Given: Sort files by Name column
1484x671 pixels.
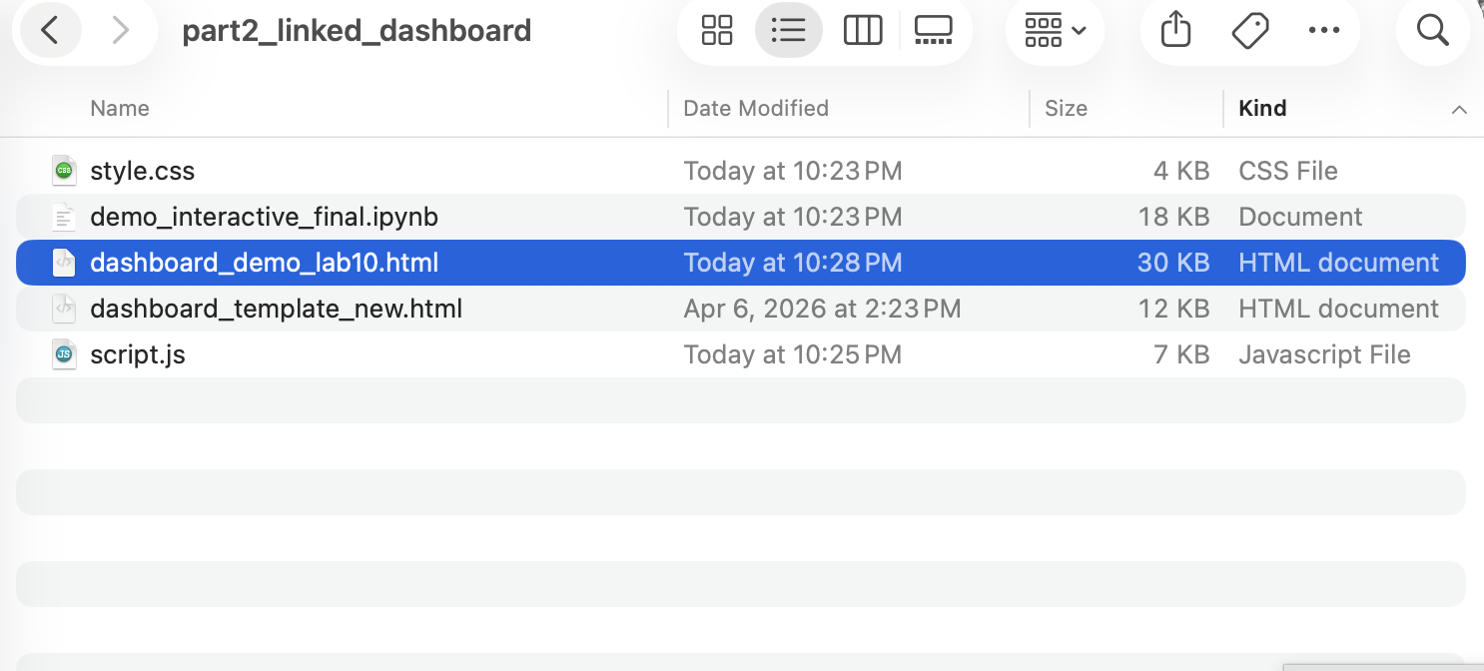Looking at the screenshot, I should click(x=119, y=108).
